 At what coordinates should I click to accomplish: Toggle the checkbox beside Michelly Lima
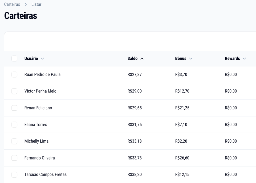14,141
